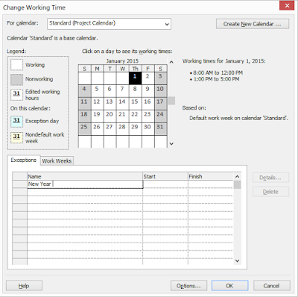Select Sunday January 4

[84, 91]
